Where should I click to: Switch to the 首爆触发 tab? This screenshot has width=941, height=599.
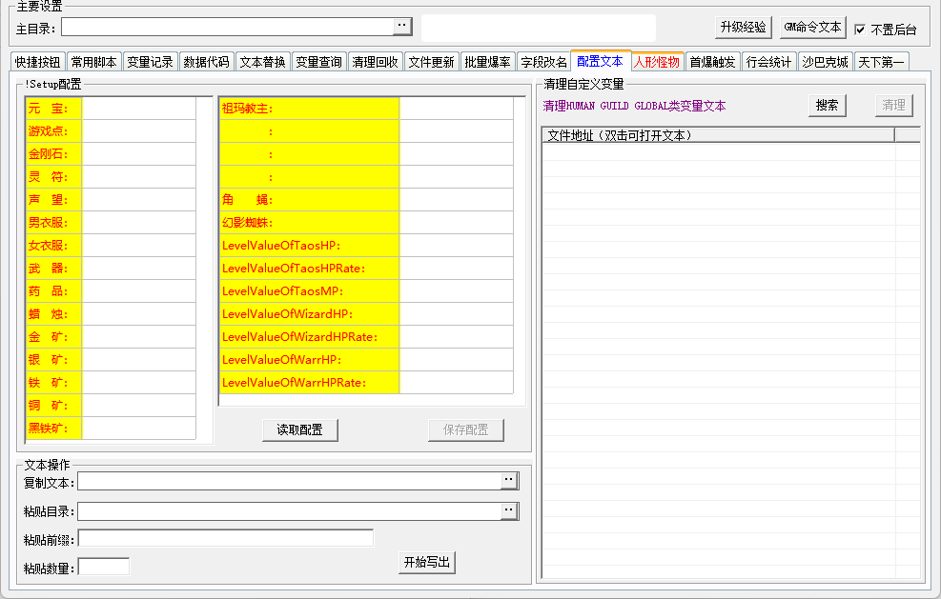(x=712, y=62)
